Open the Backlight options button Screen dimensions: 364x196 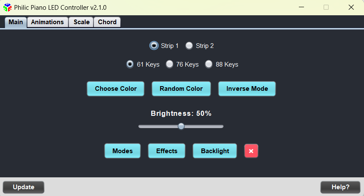coord(215,151)
